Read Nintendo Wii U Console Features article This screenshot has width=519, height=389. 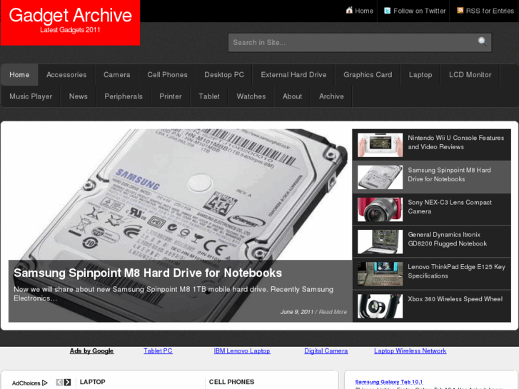(455, 142)
